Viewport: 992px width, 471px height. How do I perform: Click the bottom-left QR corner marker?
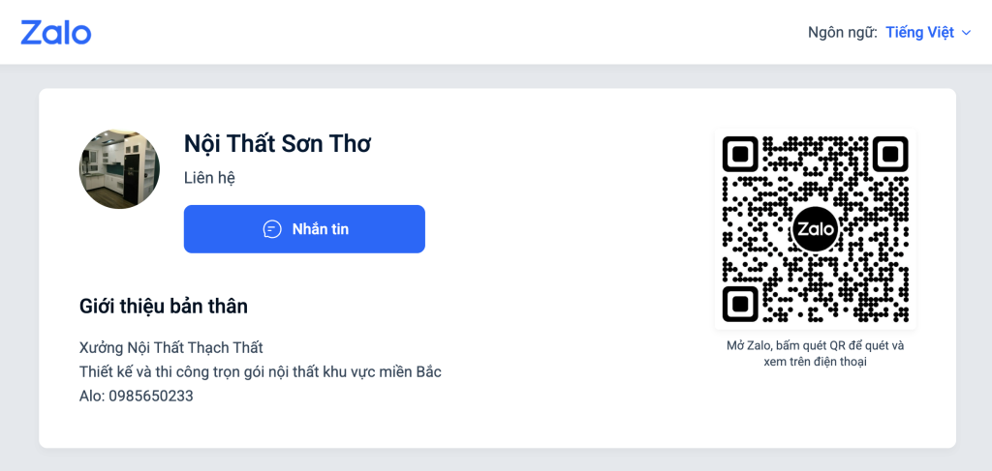click(740, 304)
